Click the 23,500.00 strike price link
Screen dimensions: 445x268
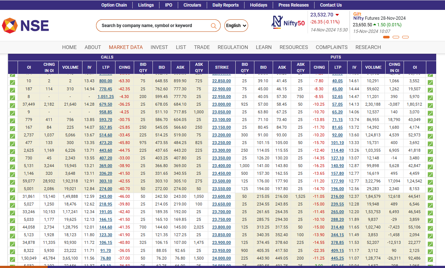(221, 181)
